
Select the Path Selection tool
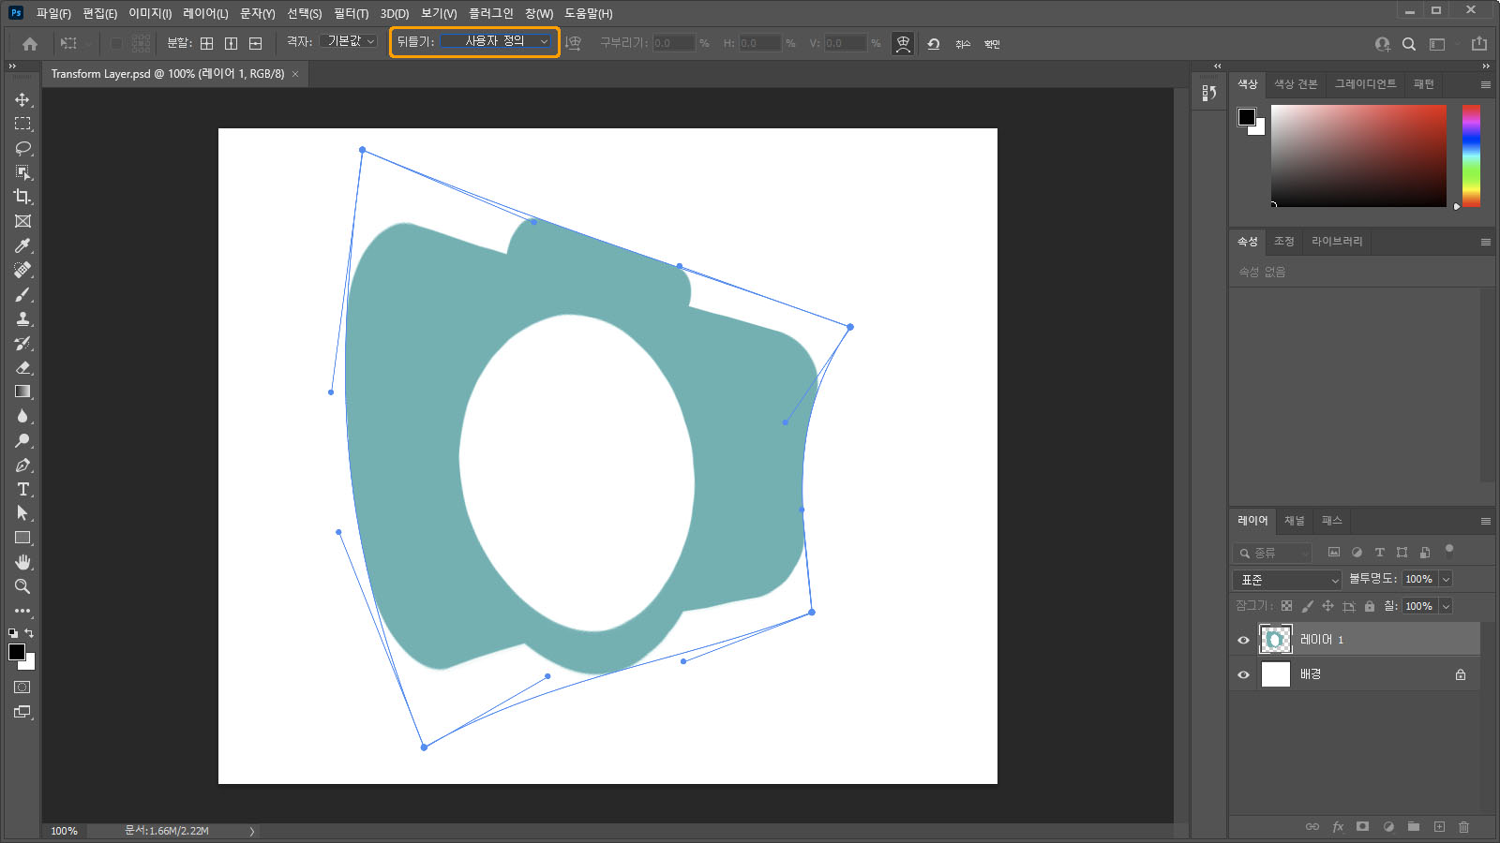[x=22, y=513]
